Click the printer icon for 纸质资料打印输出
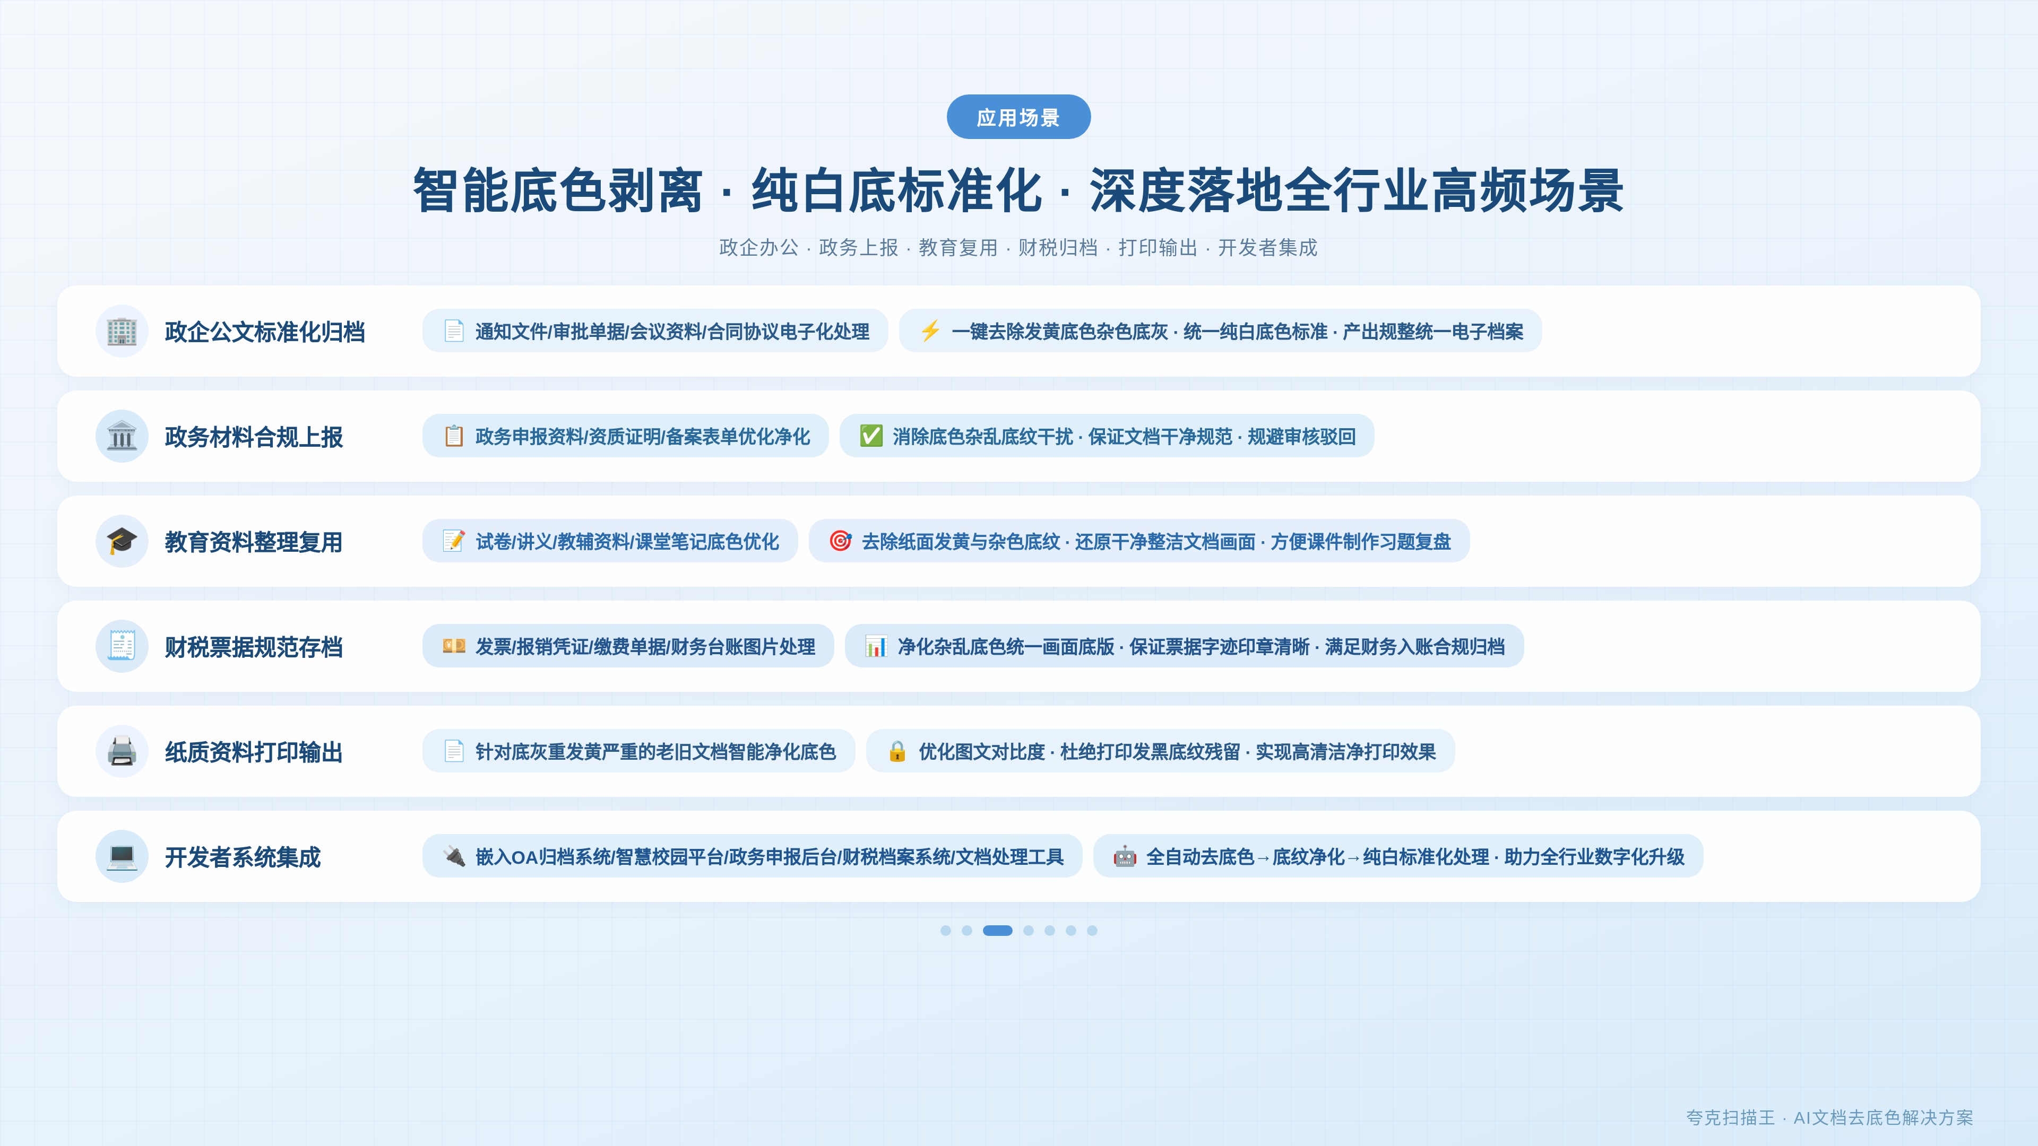This screenshot has height=1146, width=2038. [x=122, y=751]
